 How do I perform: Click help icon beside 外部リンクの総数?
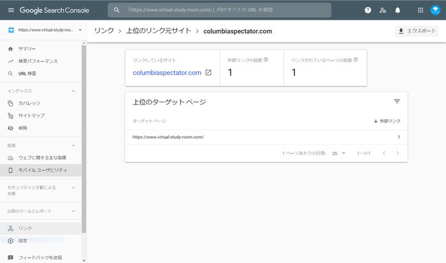[266, 60]
